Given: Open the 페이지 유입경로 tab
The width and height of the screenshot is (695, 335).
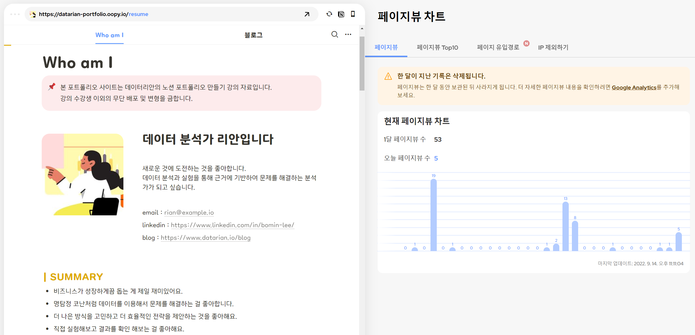Looking at the screenshot, I should click(x=498, y=47).
